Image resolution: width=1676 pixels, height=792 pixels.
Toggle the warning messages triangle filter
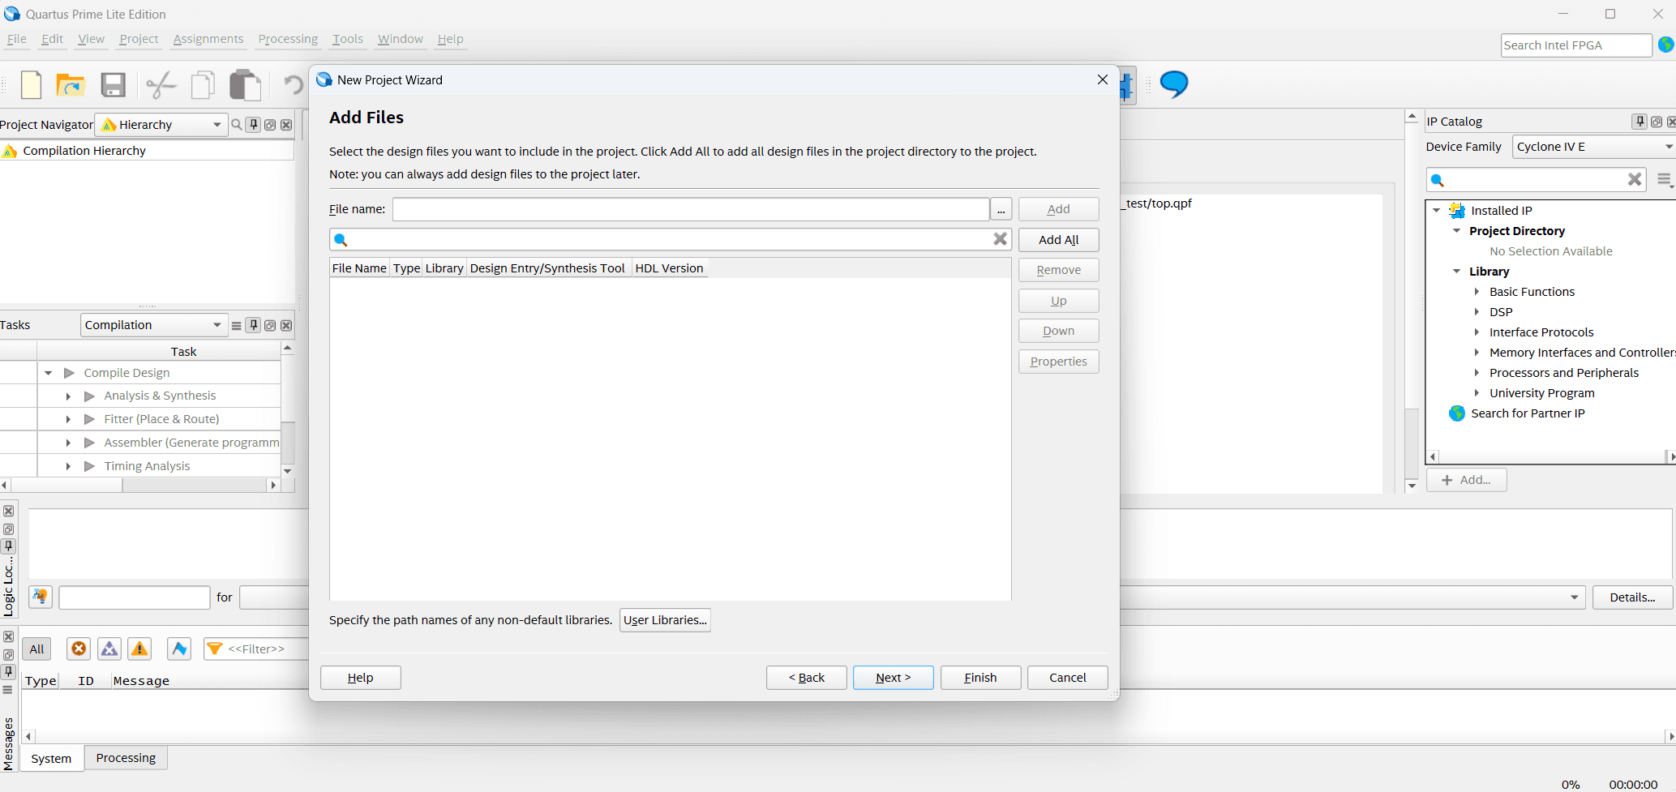click(x=139, y=649)
